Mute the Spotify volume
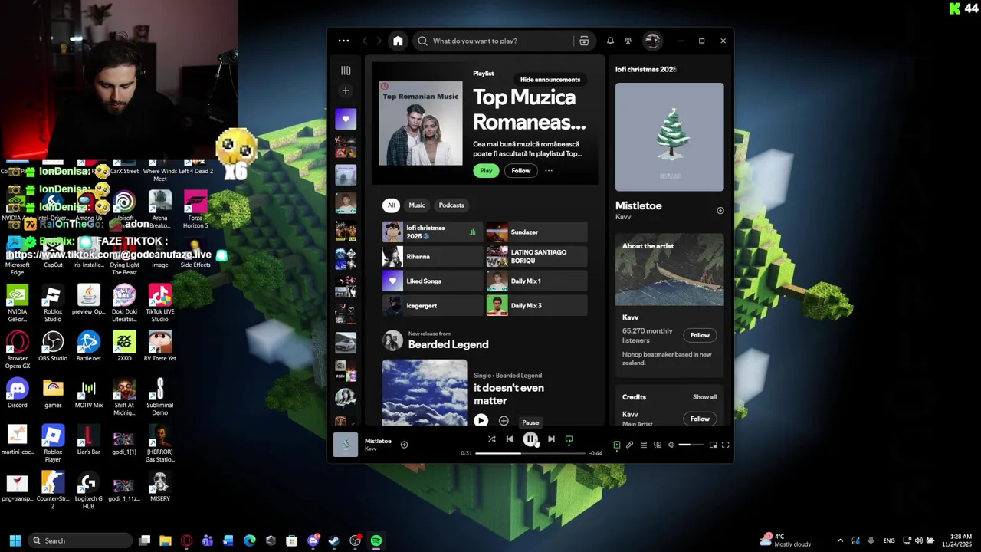Viewport: 981px width, 552px height. pyautogui.click(x=671, y=445)
